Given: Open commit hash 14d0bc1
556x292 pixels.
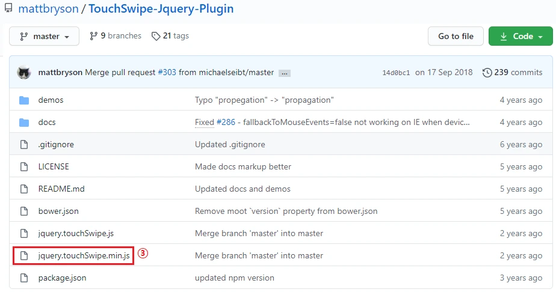Looking at the screenshot, I should click(x=396, y=73).
